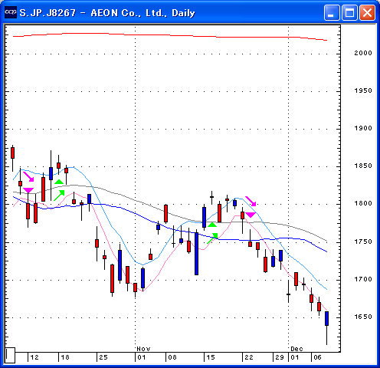Screen dimensions: 380x368
Task: Click date label 18 on time axis
Action: (x=65, y=357)
